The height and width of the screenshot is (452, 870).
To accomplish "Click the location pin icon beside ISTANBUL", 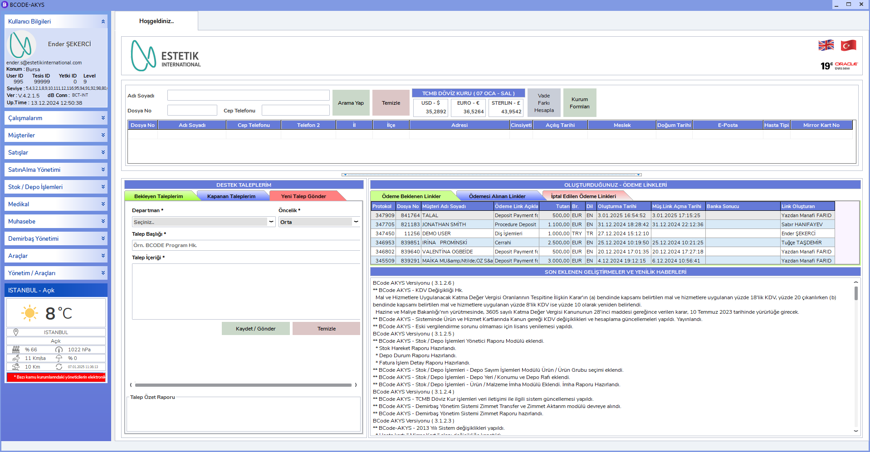I will tap(16, 332).
